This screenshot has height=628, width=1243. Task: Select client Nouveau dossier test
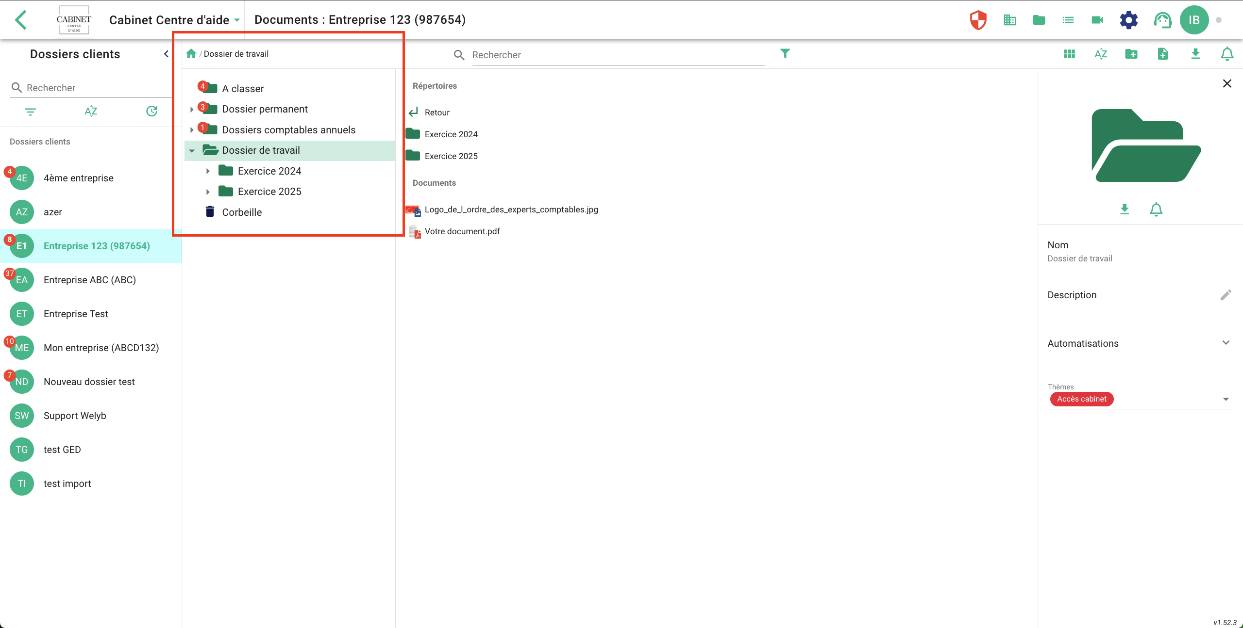coord(91,382)
